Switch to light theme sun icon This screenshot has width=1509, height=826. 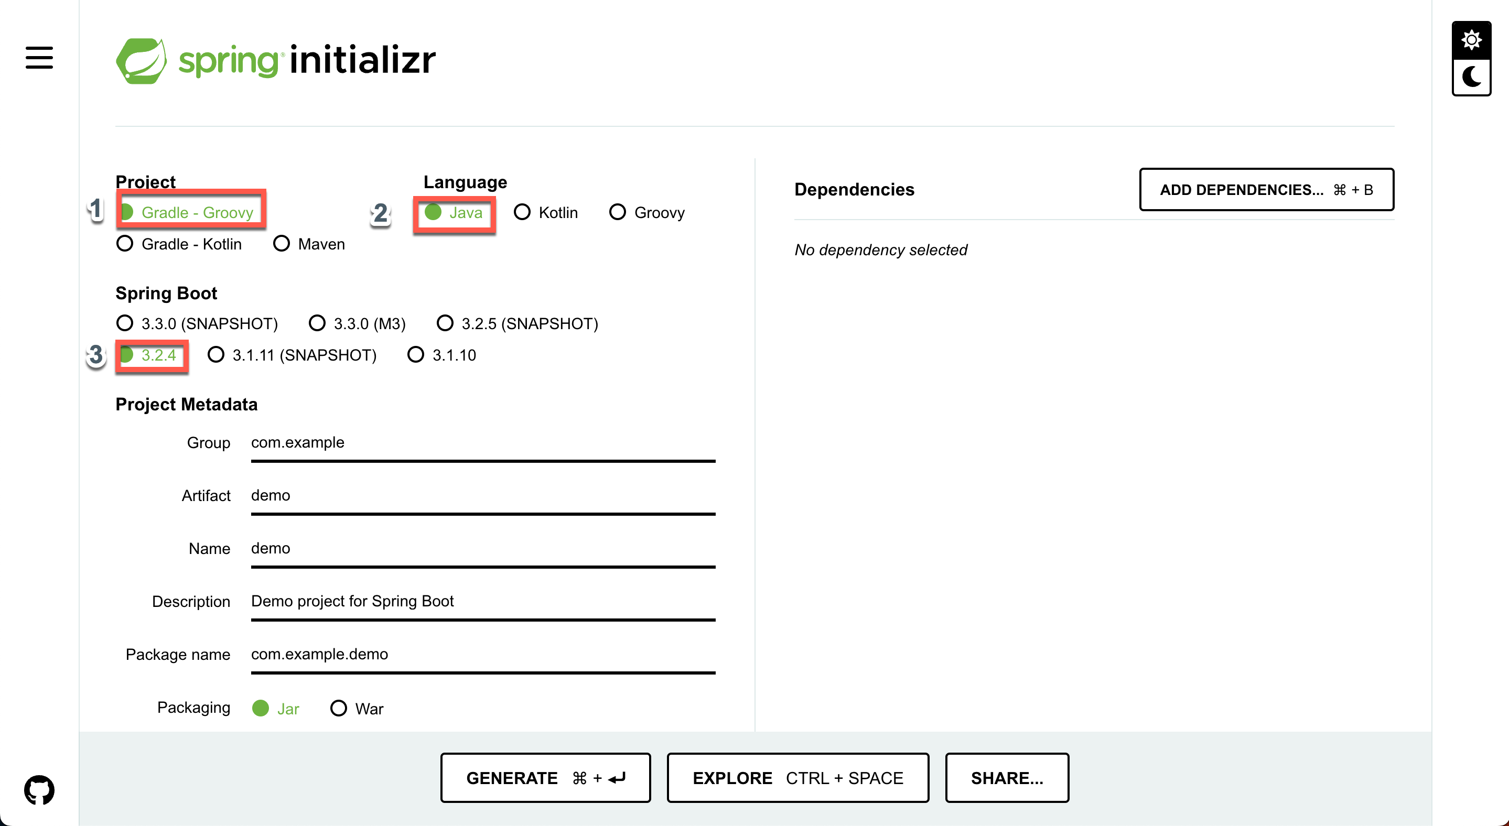pos(1471,40)
